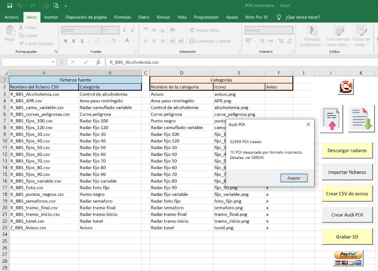Screen dimensions: 378x271
Task: Toggle bold formatting N button
Action: coord(65,41)
